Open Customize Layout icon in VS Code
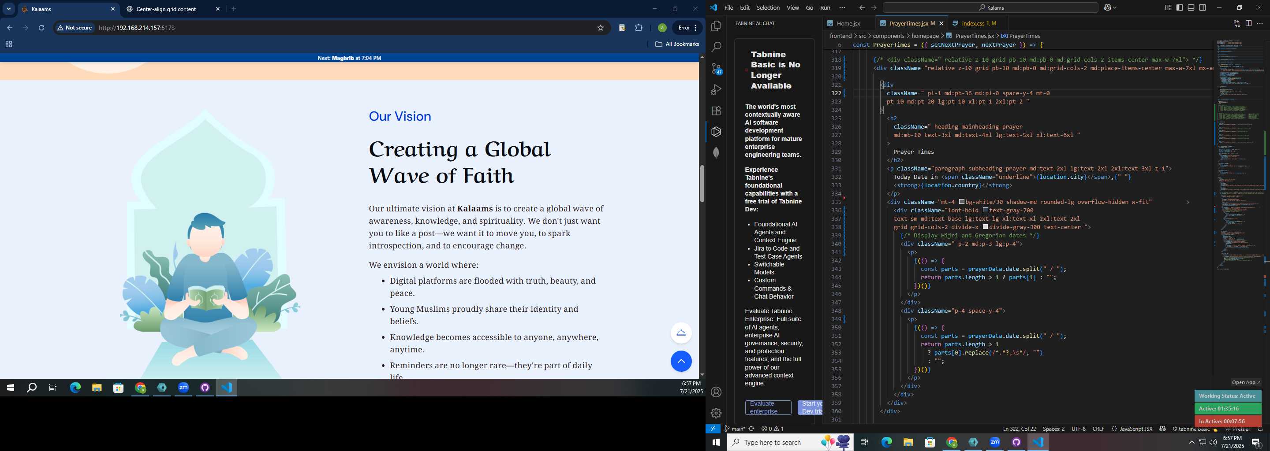This screenshot has width=1270, height=451. click(x=1168, y=8)
